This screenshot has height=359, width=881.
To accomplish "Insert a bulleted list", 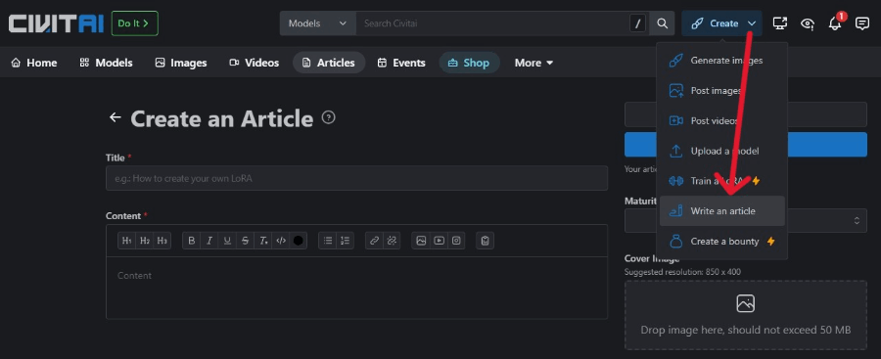I will [x=328, y=241].
